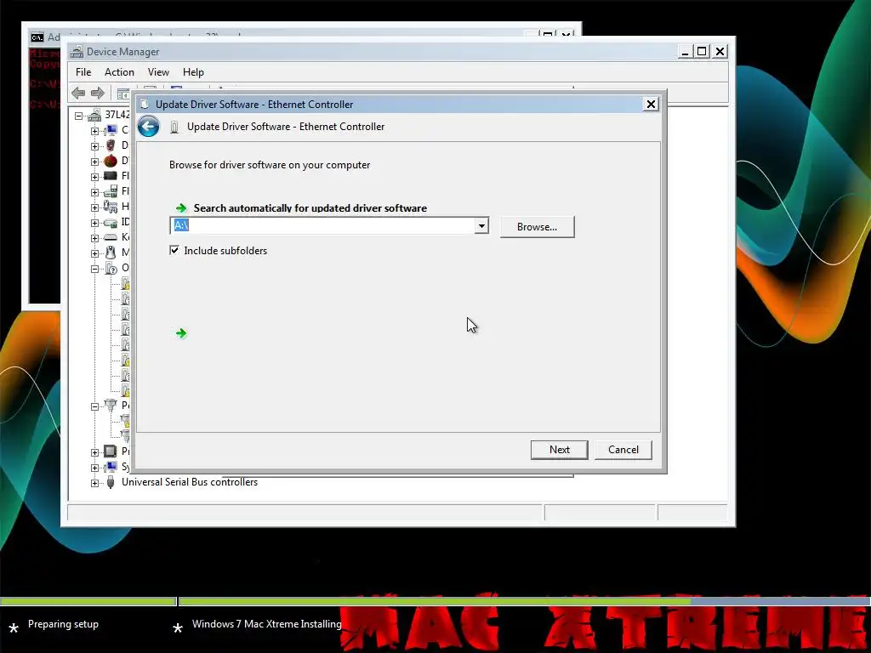This screenshot has height=653, width=871.
Task: Click the Device Manager title bar icon
Action: [77, 52]
